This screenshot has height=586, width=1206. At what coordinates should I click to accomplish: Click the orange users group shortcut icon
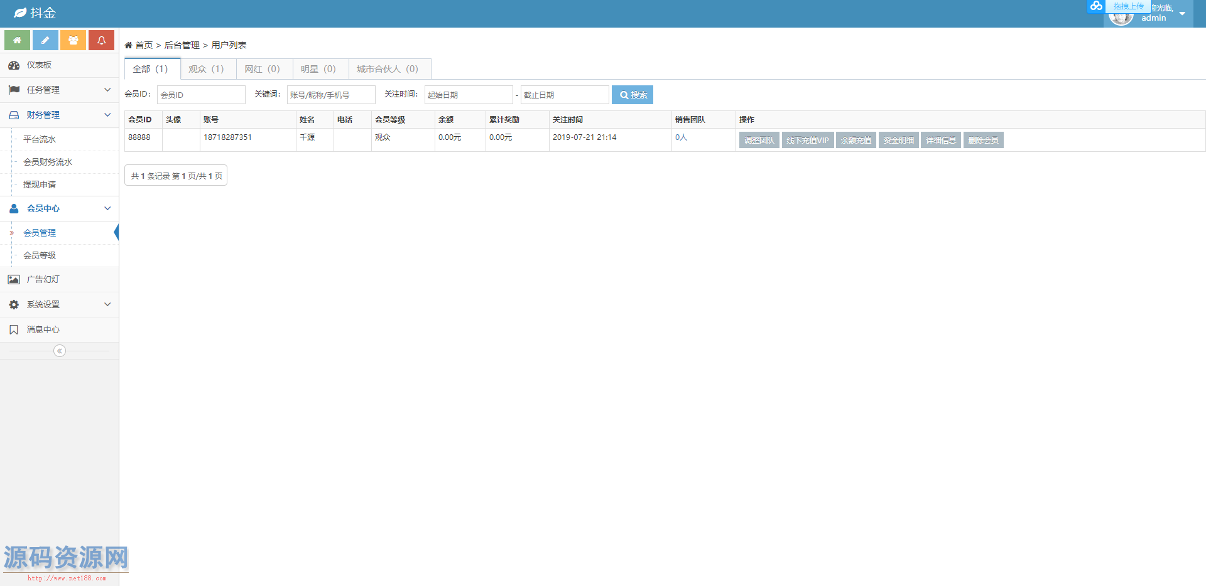tap(73, 40)
